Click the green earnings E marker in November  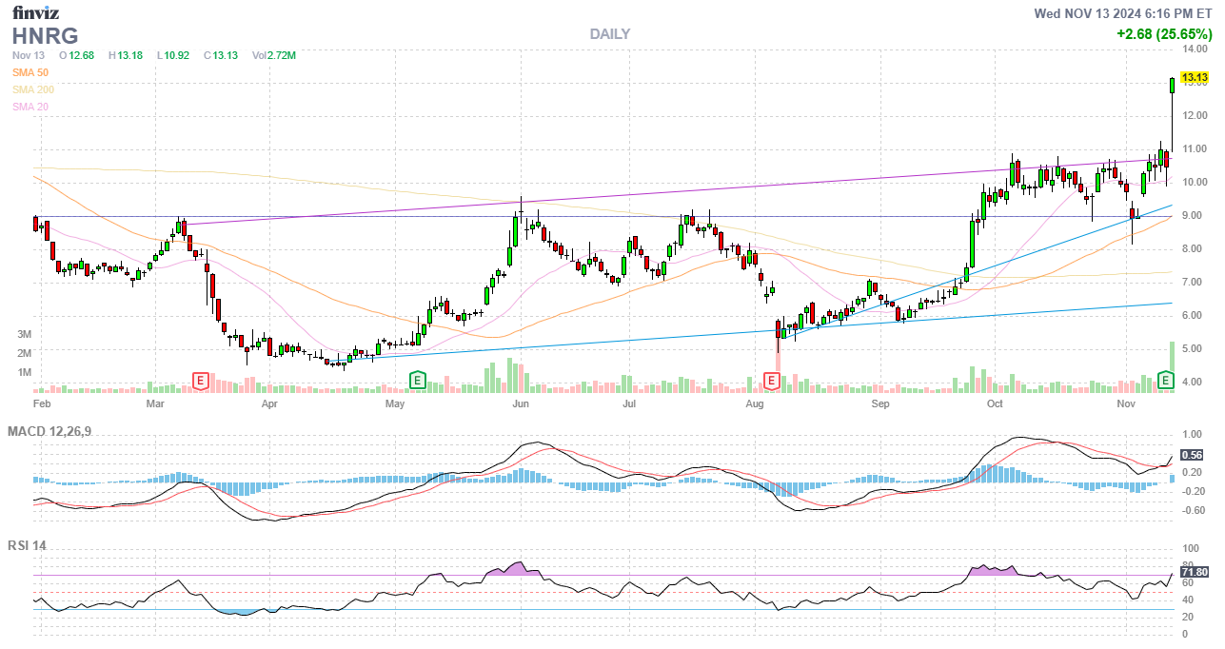tap(1166, 381)
